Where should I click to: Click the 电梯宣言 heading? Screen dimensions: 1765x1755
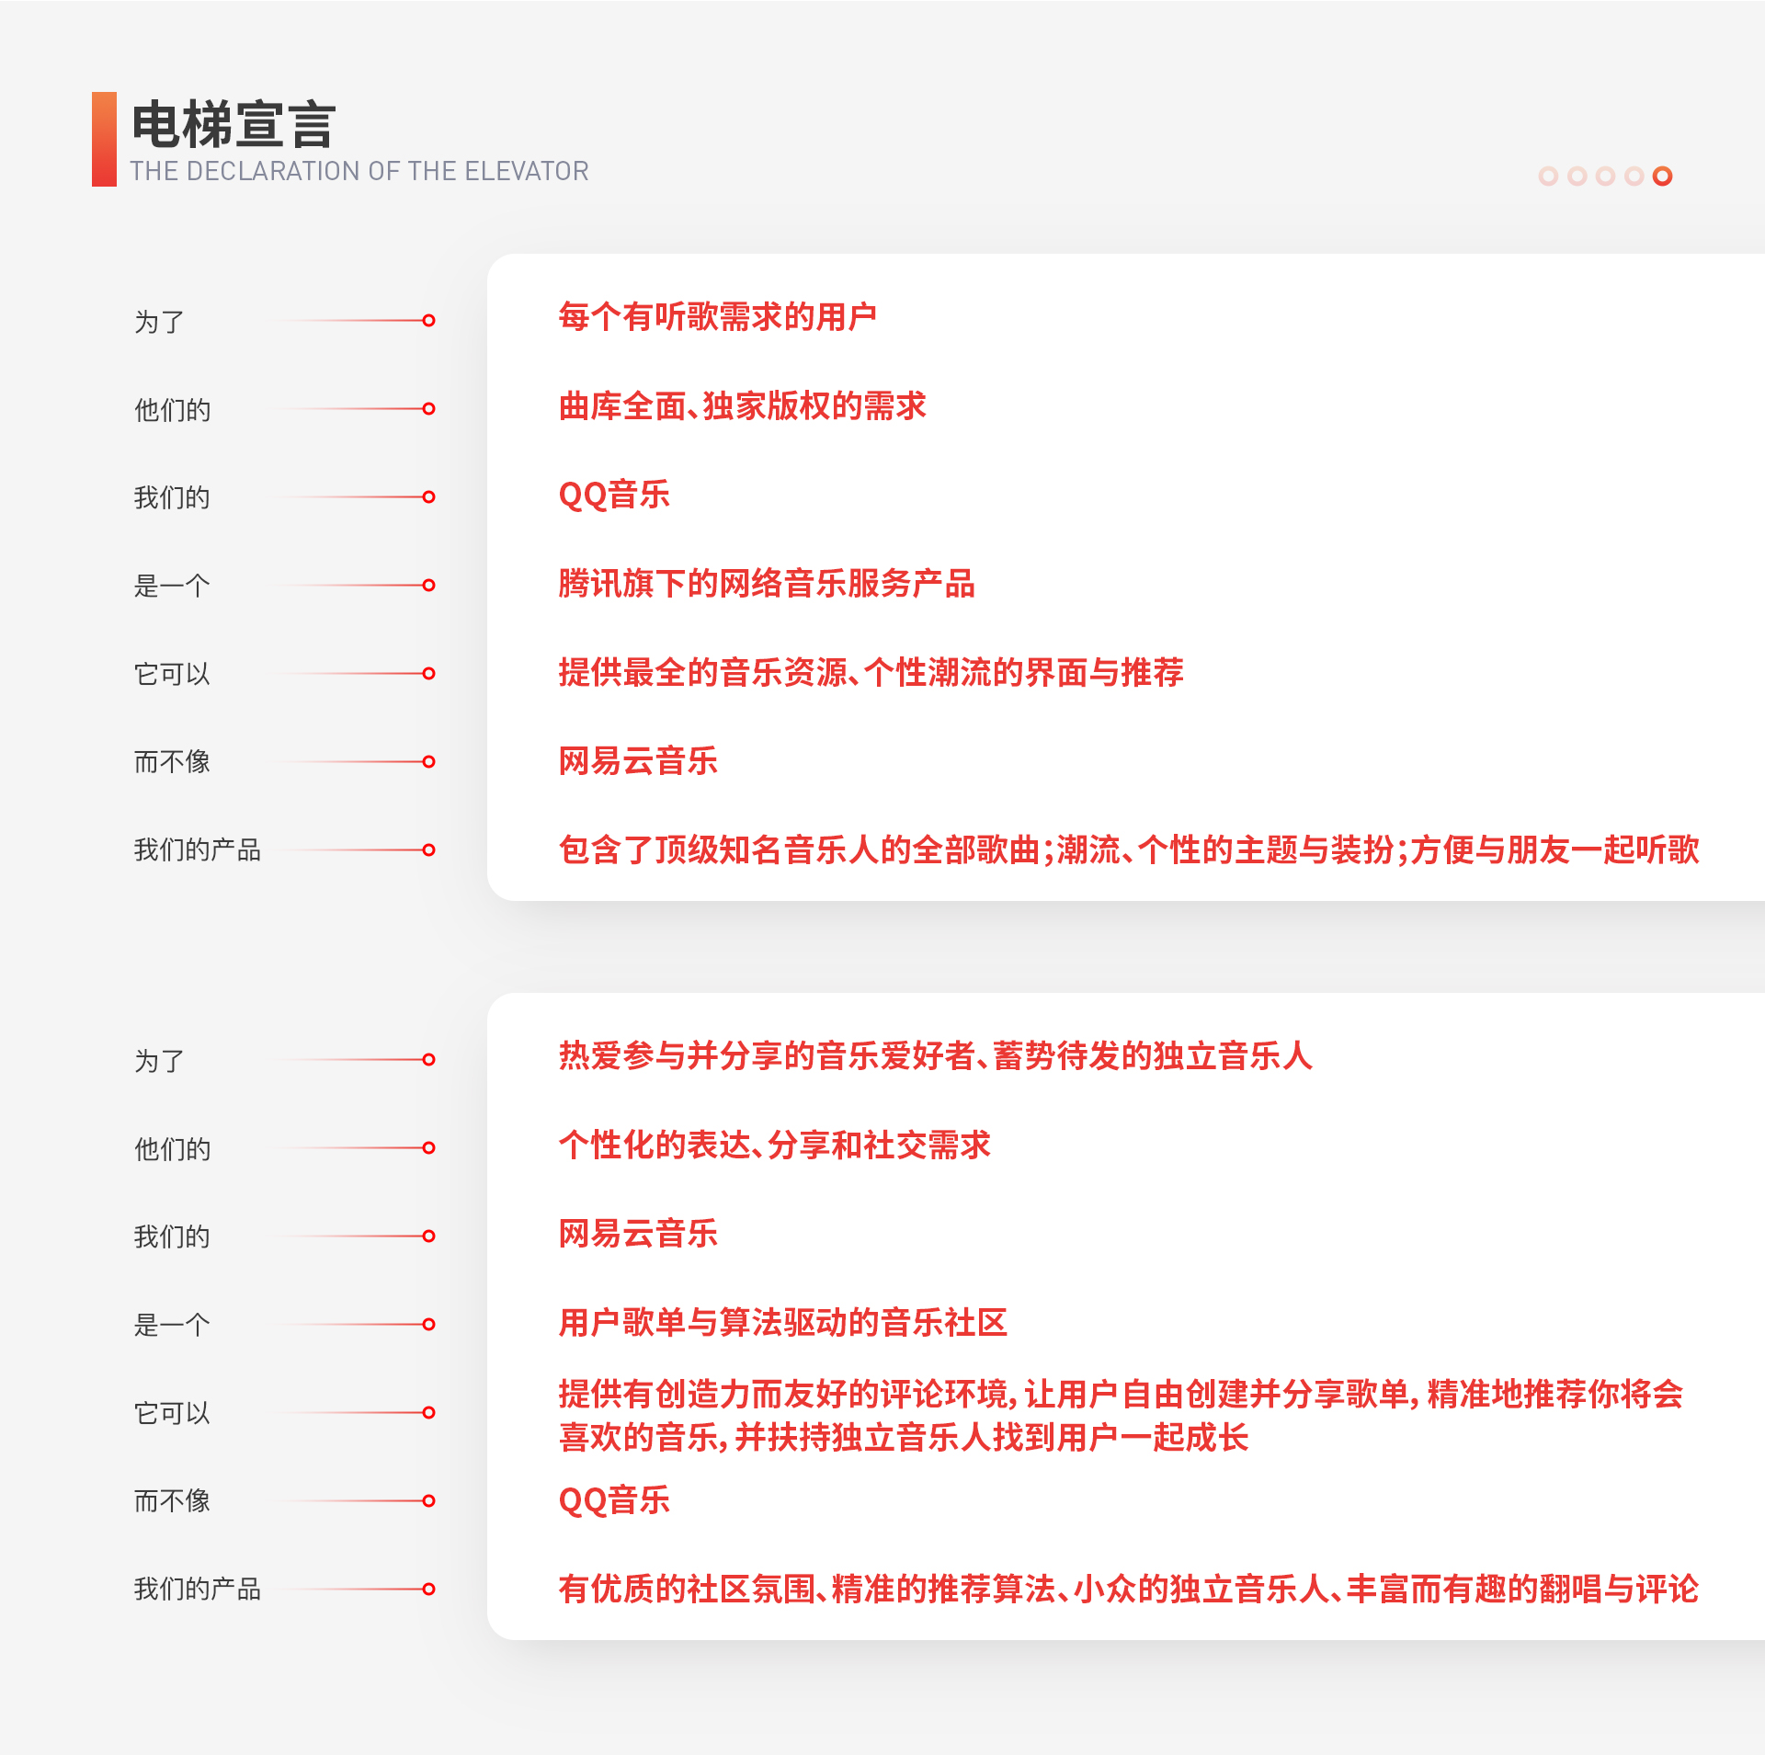pyautogui.click(x=233, y=124)
